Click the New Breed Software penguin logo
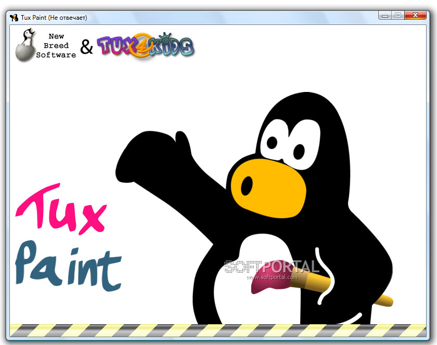The height and width of the screenshot is (345, 437). coord(25,45)
